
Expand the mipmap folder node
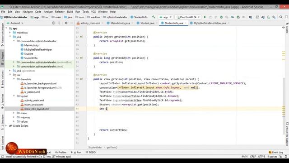point(14,117)
